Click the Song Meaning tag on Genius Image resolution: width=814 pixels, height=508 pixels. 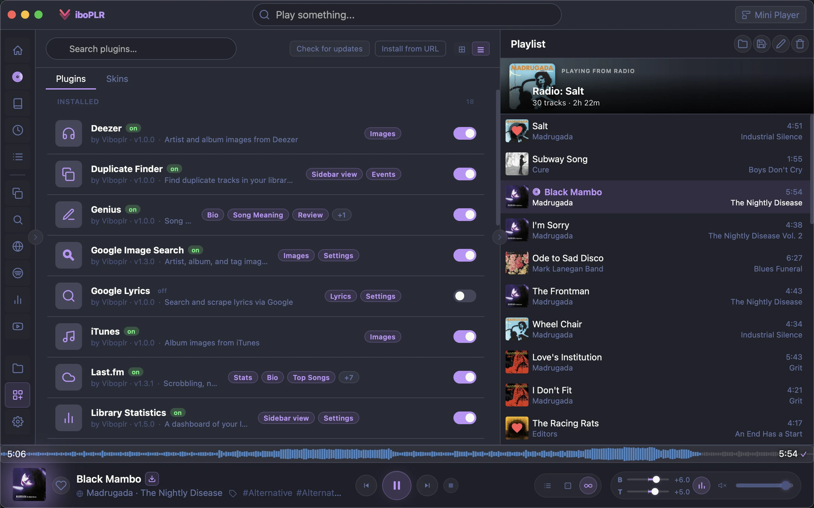(x=258, y=215)
